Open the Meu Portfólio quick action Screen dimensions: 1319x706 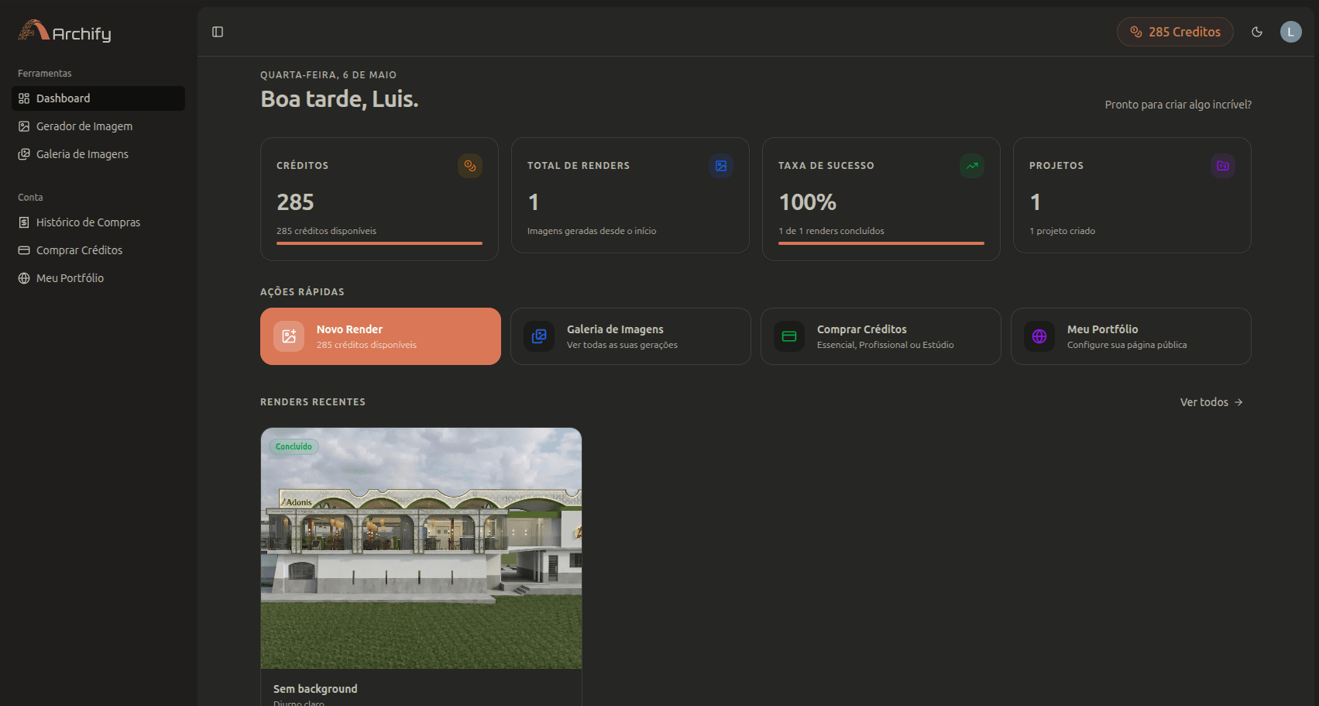click(1131, 336)
